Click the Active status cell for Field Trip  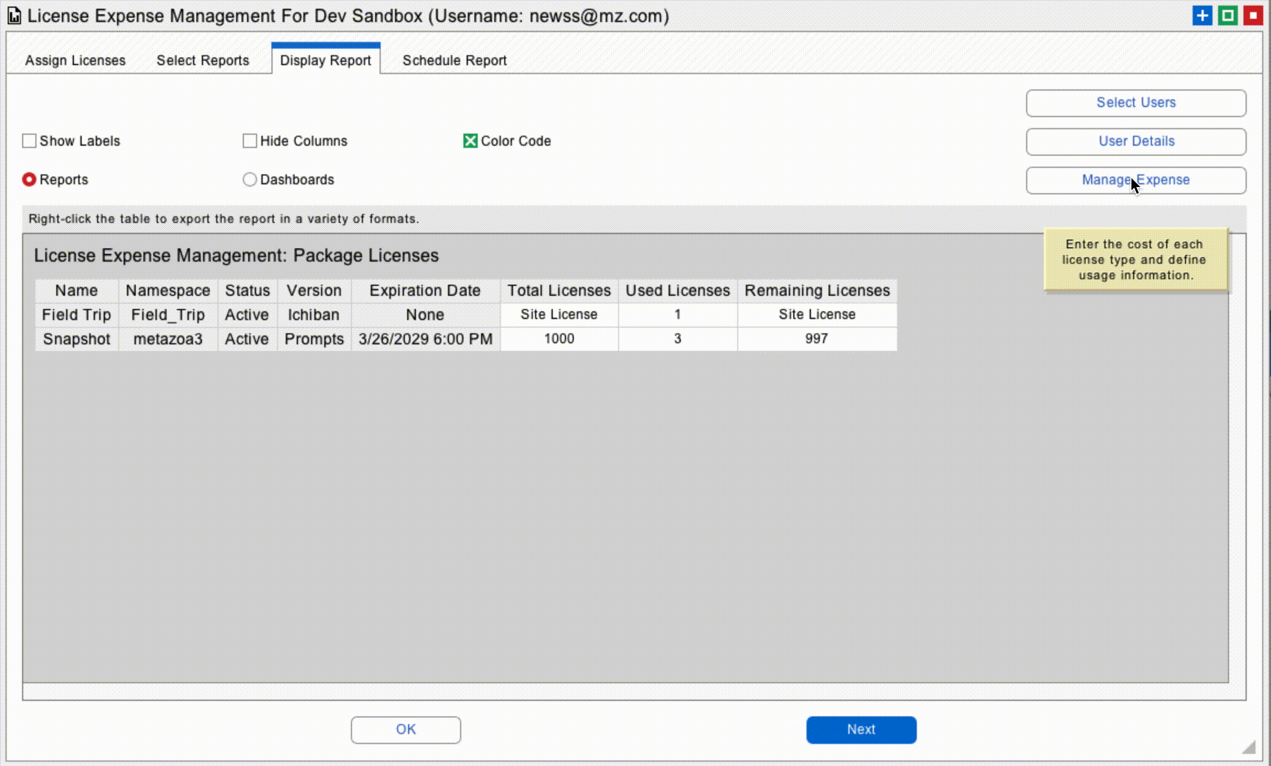pyautogui.click(x=247, y=315)
